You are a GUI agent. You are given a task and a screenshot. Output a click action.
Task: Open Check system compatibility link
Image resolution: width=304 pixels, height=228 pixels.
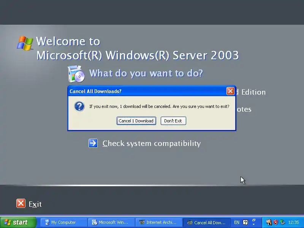[x=151, y=144]
